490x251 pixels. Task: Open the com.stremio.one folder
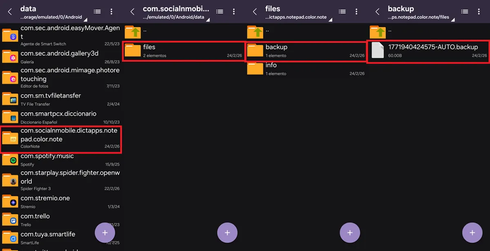[61, 202]
